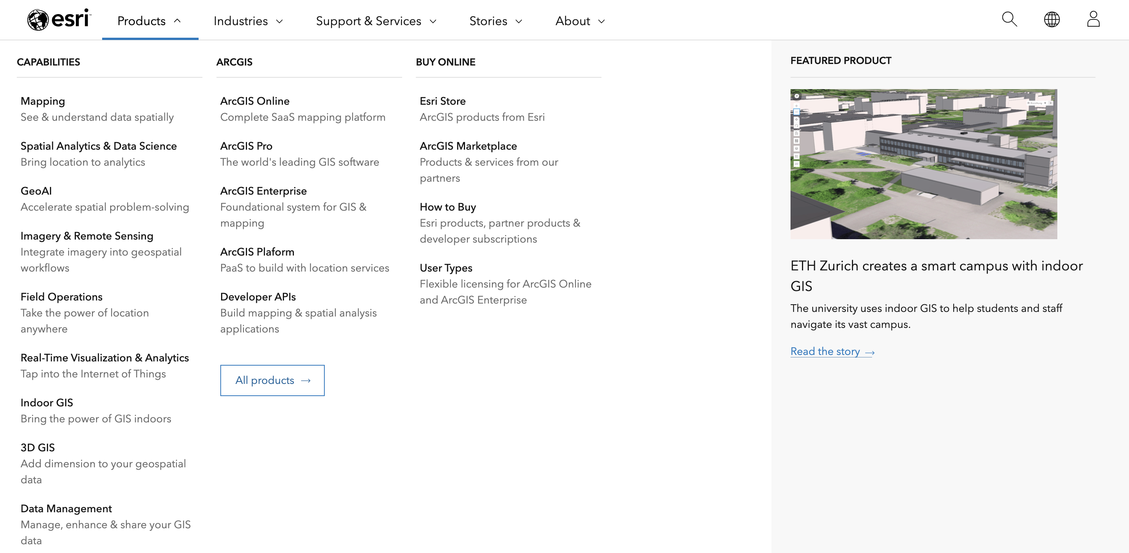Screen dimensions: 1129x553
Task: Select zoom out on the featured map
Action: [x=797, y=112]
